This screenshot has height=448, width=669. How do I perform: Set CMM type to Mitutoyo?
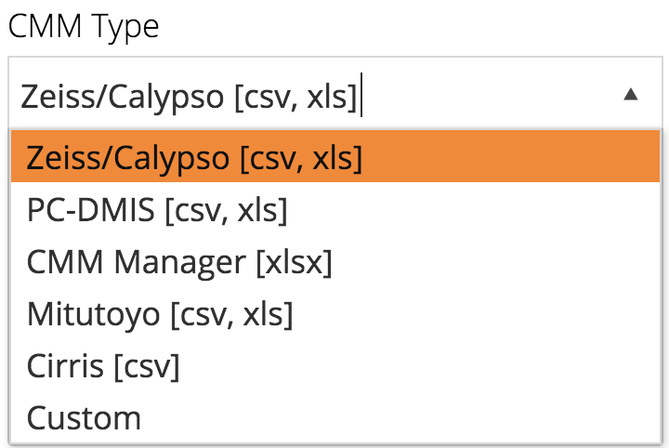click(x=335, y=313)
